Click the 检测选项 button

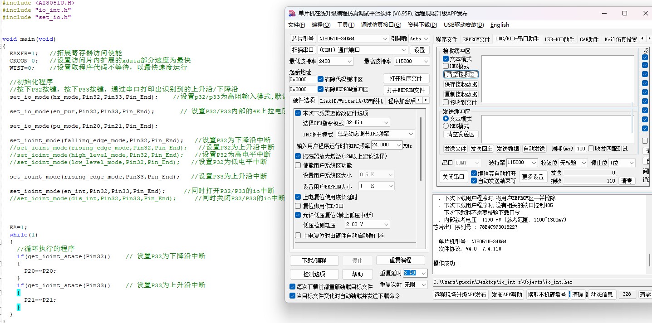tap(314, 274)
